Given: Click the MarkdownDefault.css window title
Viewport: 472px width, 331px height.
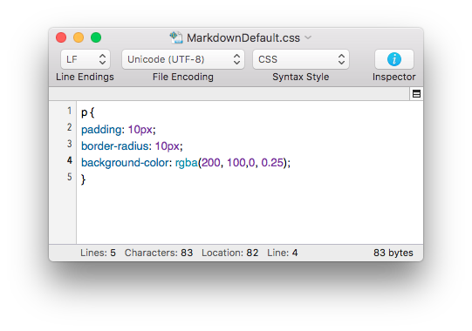Looking at the screenshot, I should (x=243, y=37).
